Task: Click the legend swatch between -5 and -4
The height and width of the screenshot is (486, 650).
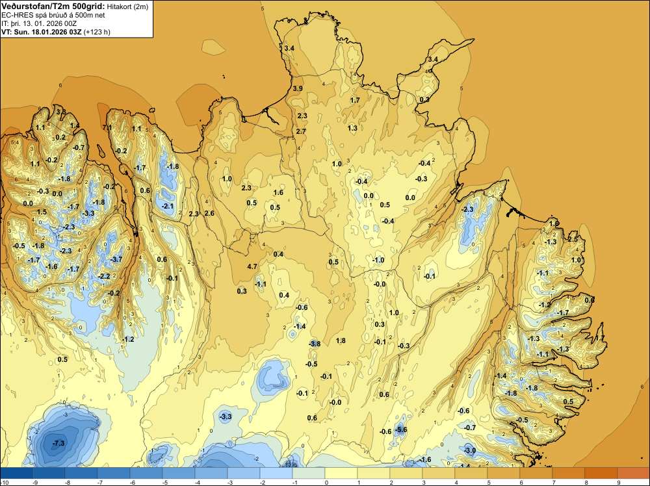Action: (178, 473)
